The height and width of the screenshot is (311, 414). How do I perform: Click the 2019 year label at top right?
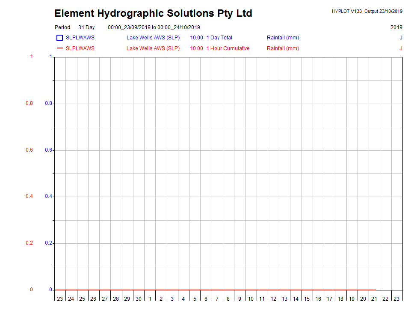coord(396,27)
